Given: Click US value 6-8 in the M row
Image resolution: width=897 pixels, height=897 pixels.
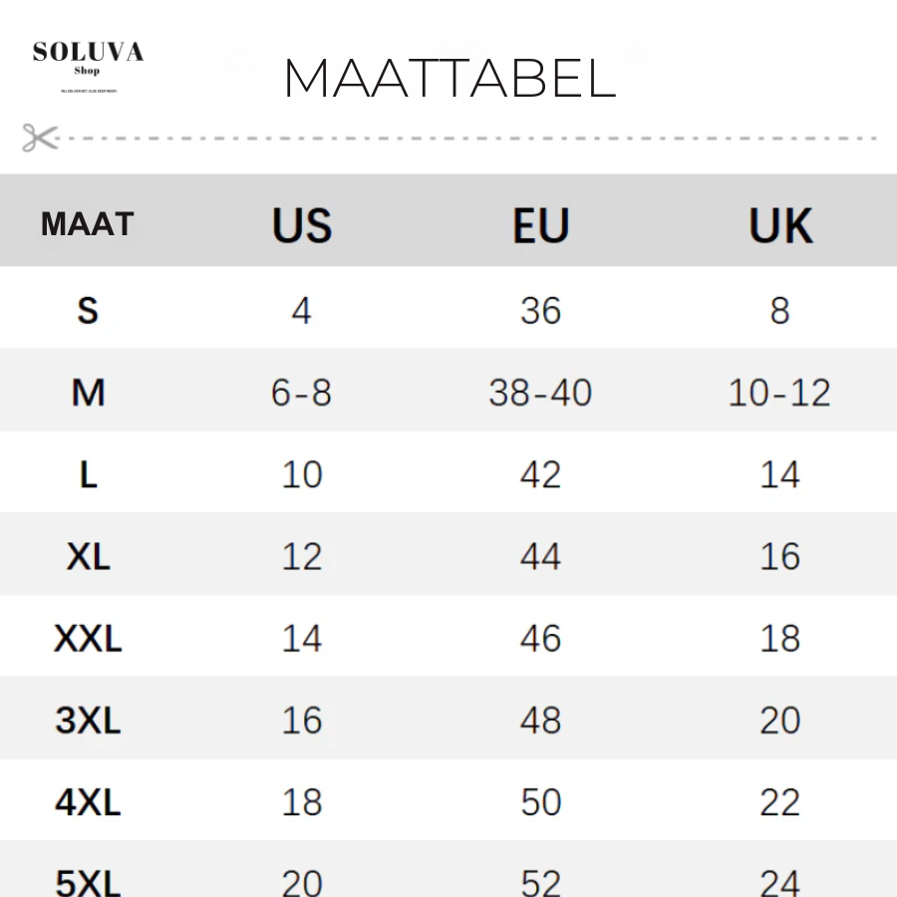Looking at the screenshot, I should (301, 393).
